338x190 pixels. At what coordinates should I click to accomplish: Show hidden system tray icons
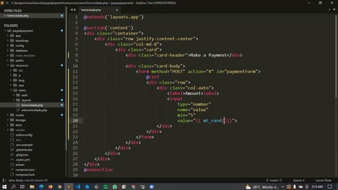tap(283, 187)
